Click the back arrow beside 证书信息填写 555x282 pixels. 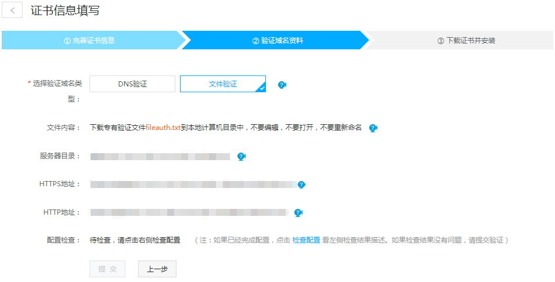coord(12,10)
